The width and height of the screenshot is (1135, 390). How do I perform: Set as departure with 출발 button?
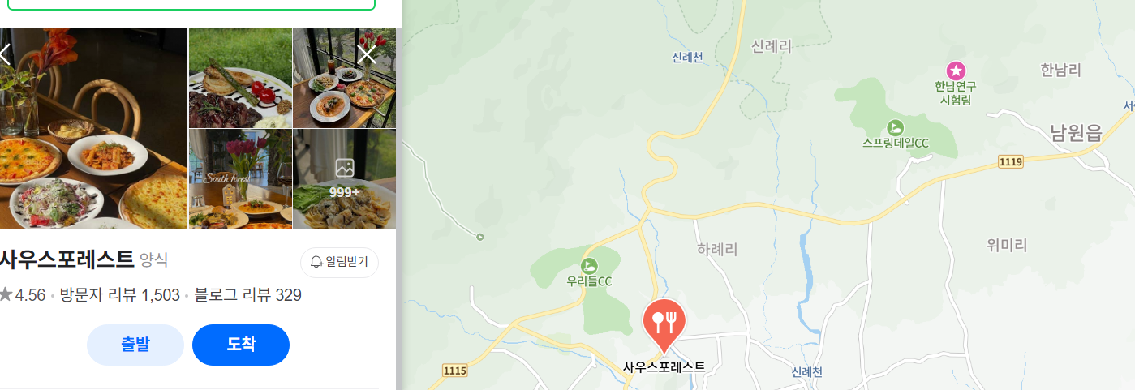coord(135,345)
